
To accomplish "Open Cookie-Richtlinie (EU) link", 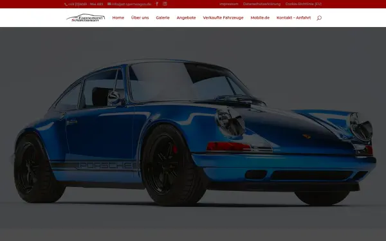I will 304,4.
